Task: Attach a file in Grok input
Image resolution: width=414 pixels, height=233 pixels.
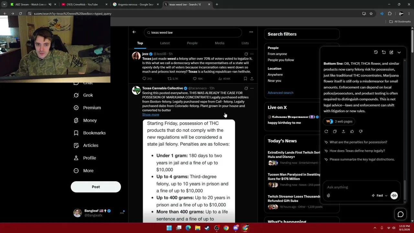Action: point(328,195)
